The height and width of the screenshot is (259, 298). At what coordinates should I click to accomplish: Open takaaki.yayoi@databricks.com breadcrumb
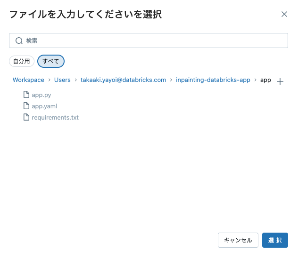tap(123, 80)
